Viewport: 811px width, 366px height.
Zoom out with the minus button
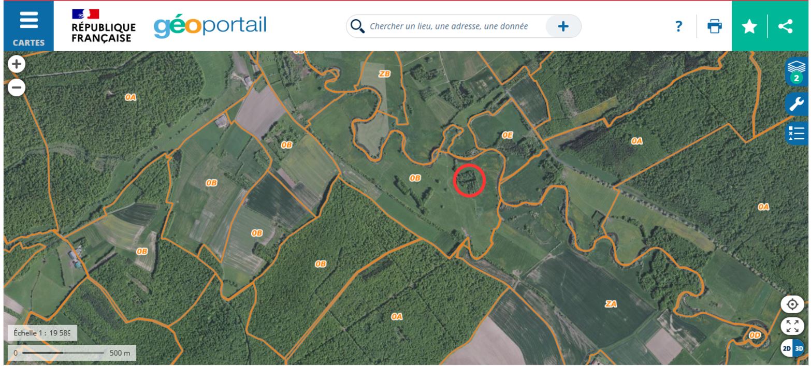pos(17,87)
